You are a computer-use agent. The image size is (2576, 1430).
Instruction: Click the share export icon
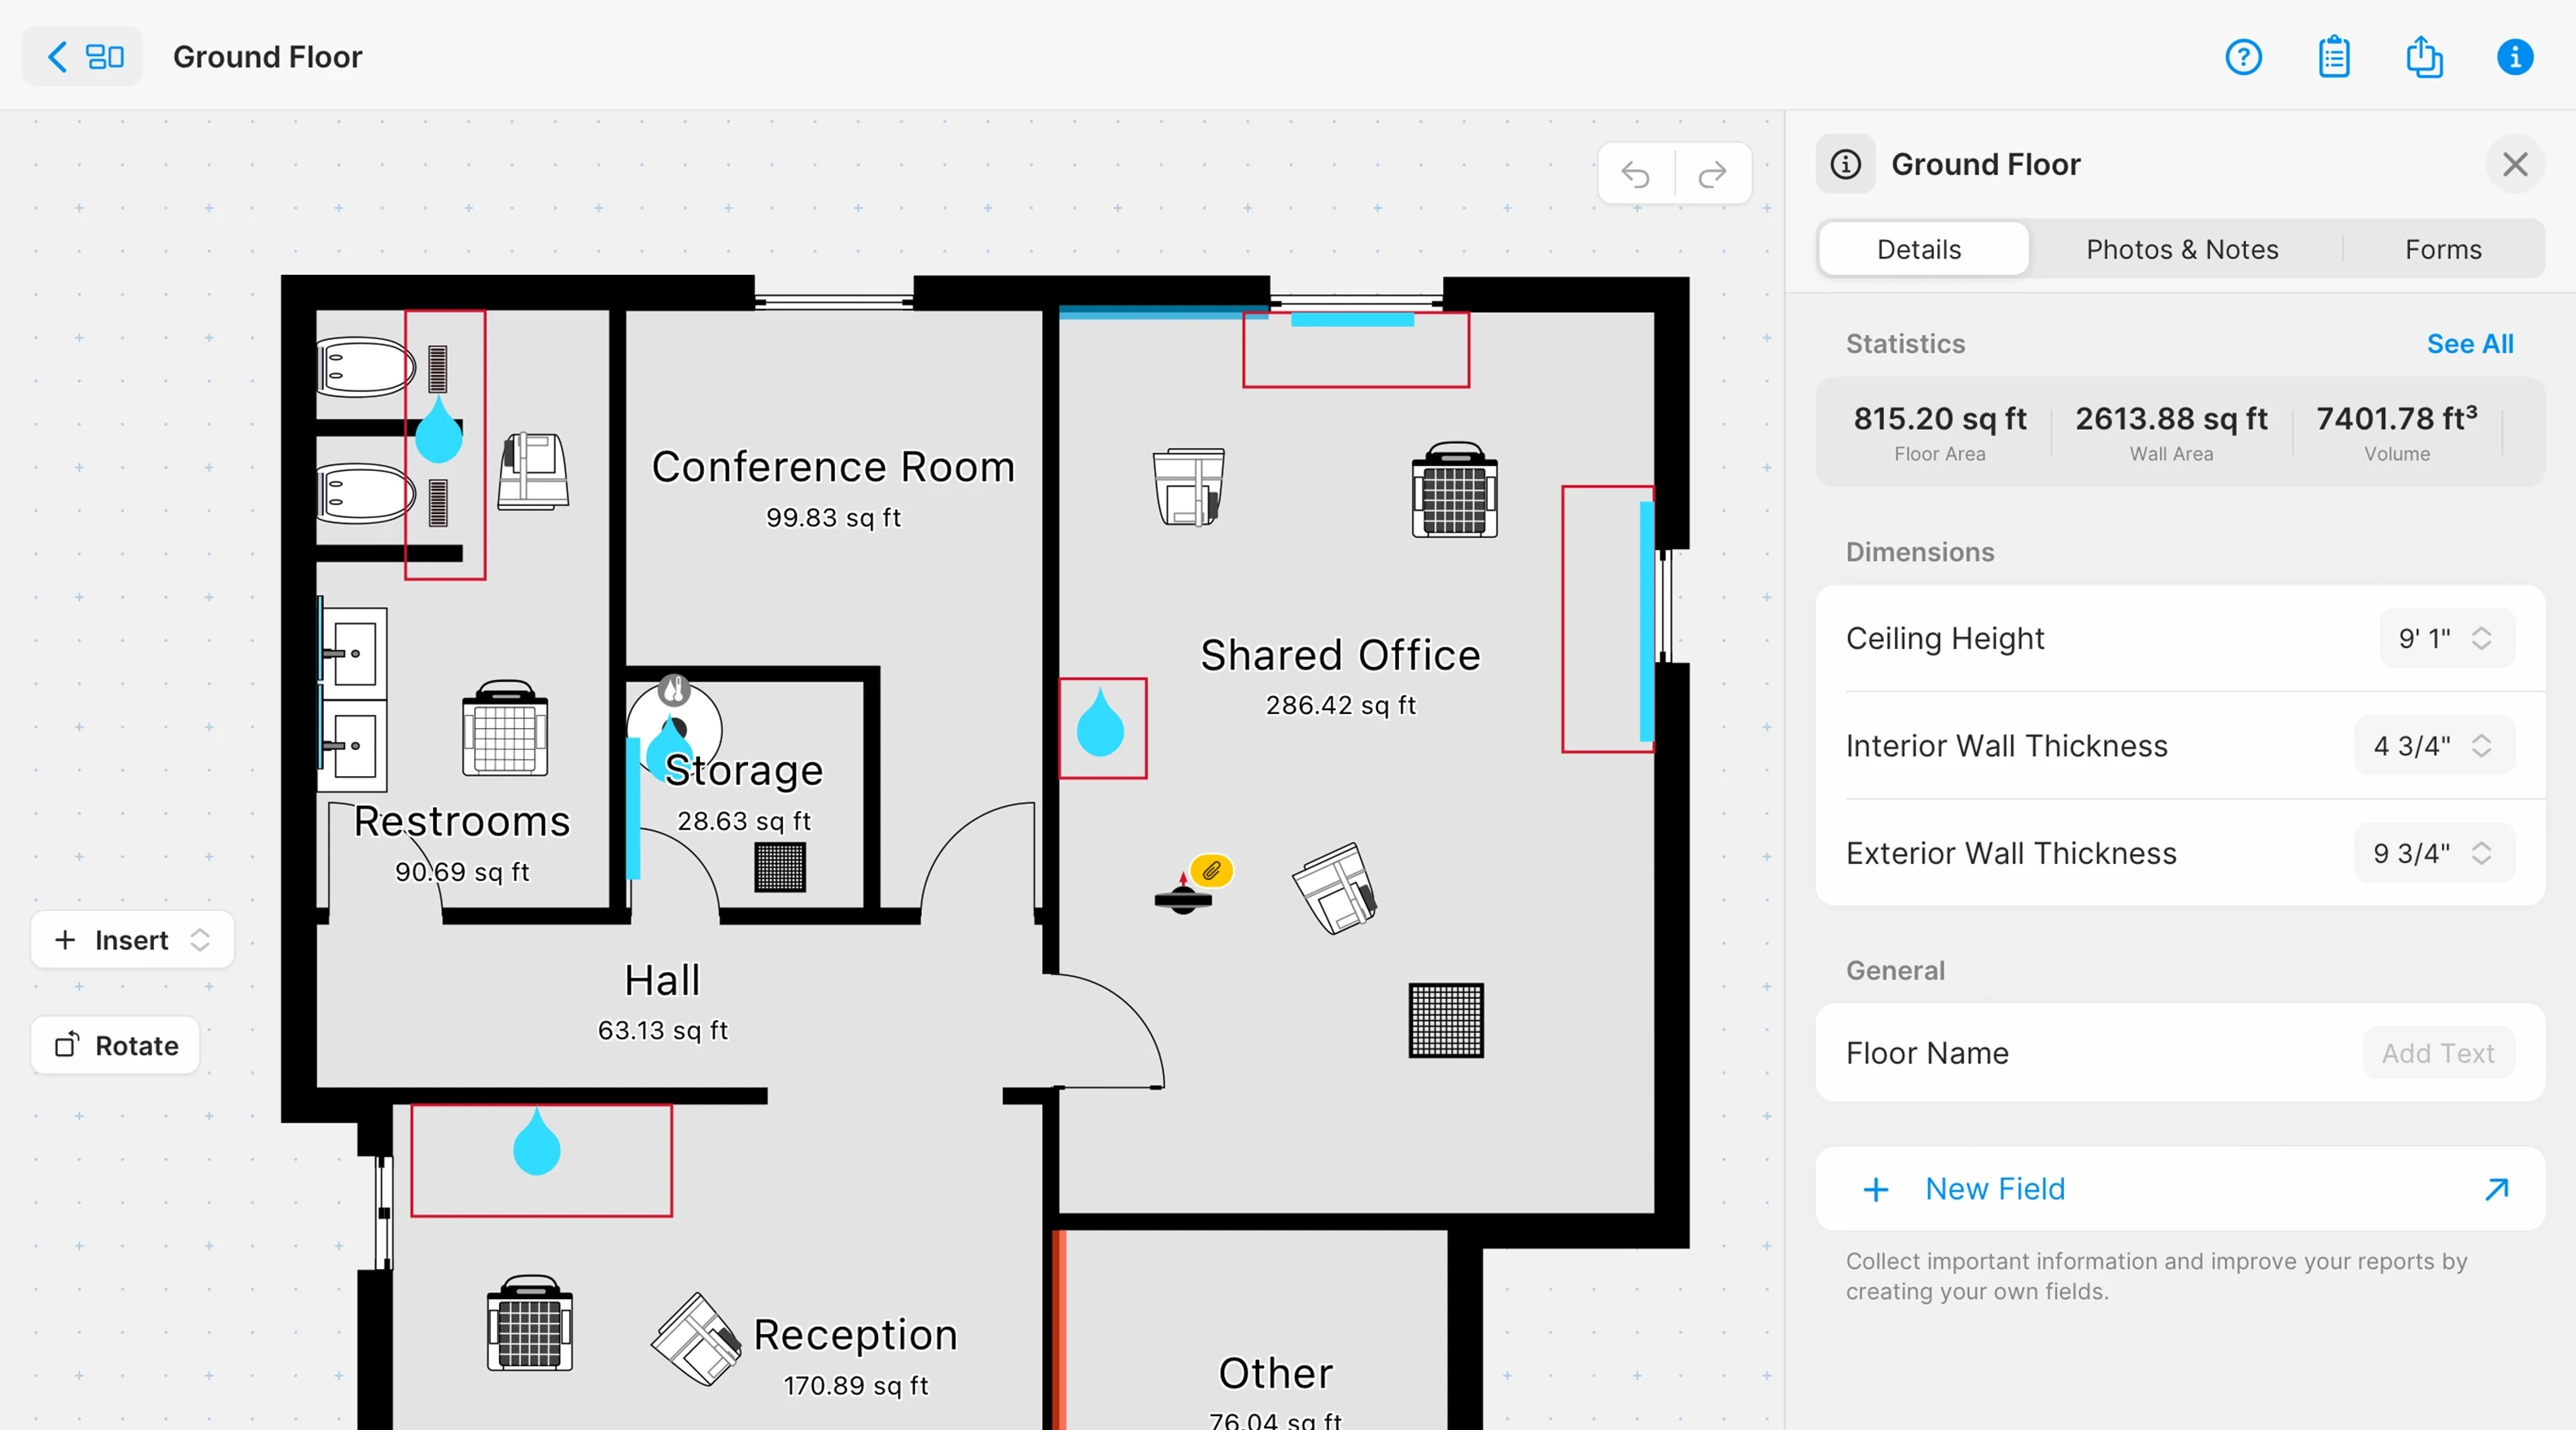(x=2424, y=57)
